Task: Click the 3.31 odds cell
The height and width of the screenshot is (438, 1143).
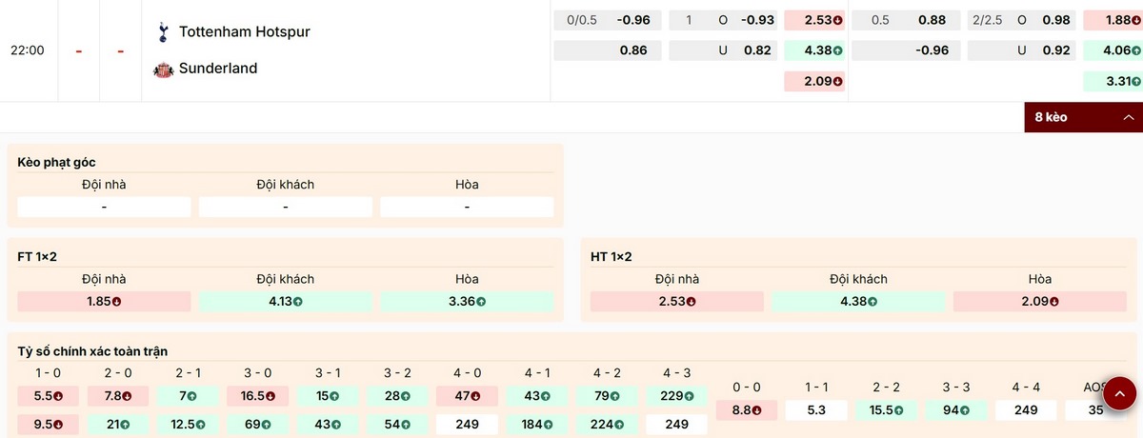Action: coord(1110,82)
